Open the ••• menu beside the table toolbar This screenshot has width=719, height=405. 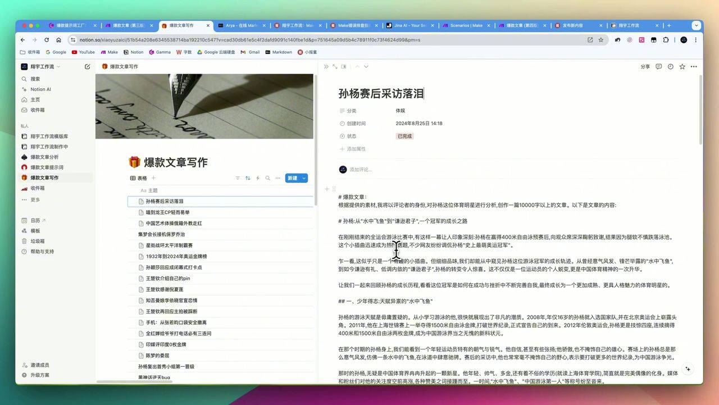277,178
